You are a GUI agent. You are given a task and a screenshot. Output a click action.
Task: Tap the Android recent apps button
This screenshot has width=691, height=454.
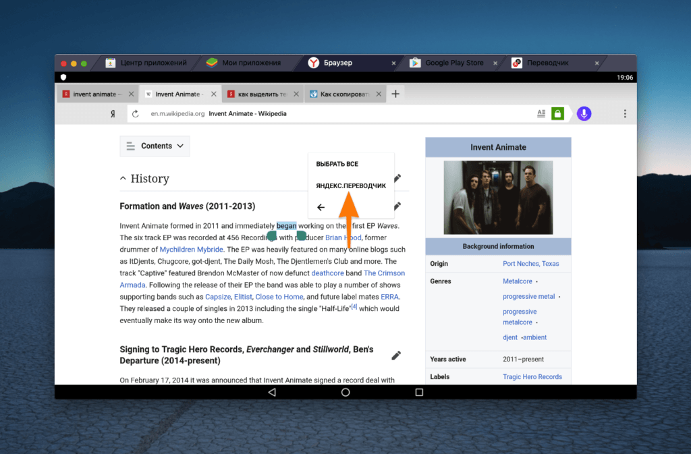pyautogui.click(x=419, y=393)
